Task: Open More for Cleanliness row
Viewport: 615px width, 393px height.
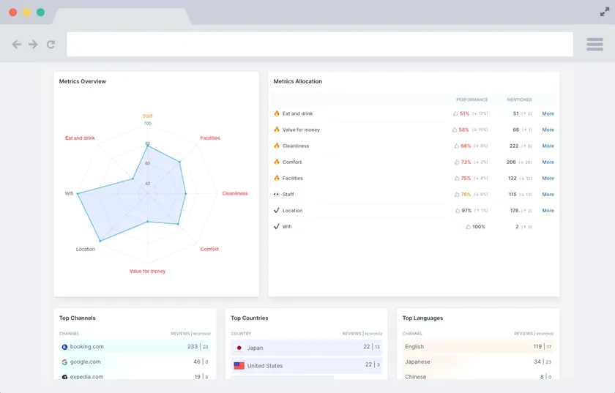Action: [548, 146]
